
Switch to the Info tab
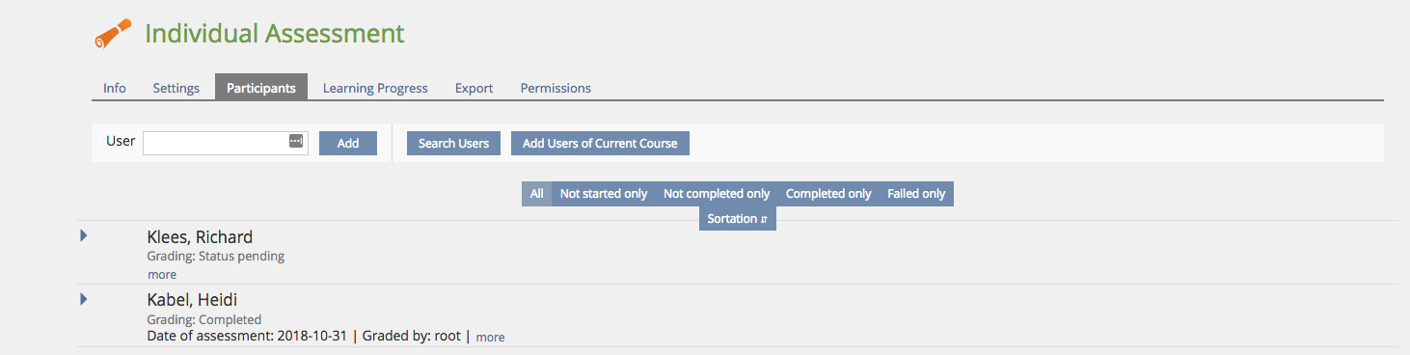point(115,88)
